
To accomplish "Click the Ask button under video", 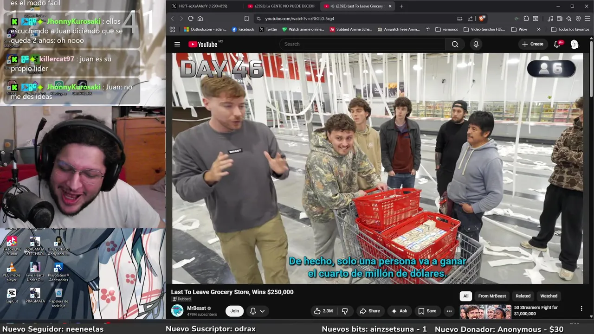I will coord(399,311).
